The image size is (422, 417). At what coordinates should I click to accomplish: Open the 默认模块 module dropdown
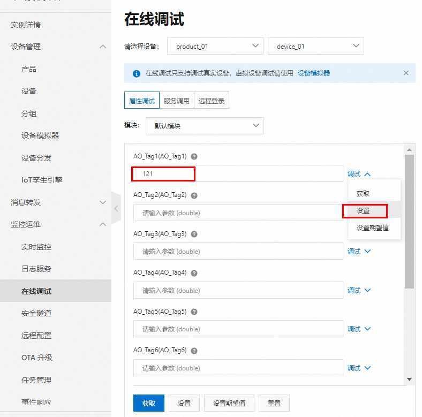tap(205, 126)
